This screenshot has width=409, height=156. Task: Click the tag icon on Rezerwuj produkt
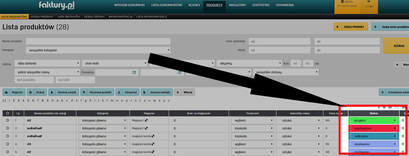[x=84, y=92]
